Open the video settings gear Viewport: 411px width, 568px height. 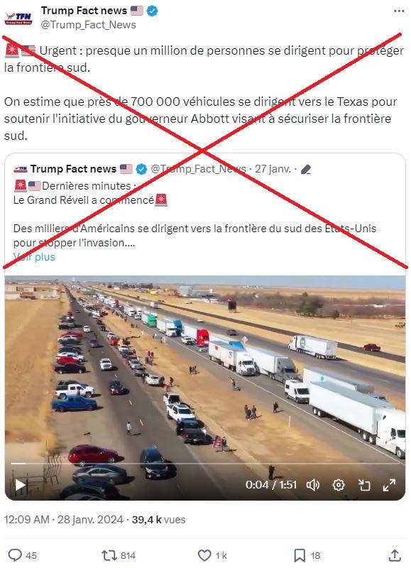coord(338,485)
